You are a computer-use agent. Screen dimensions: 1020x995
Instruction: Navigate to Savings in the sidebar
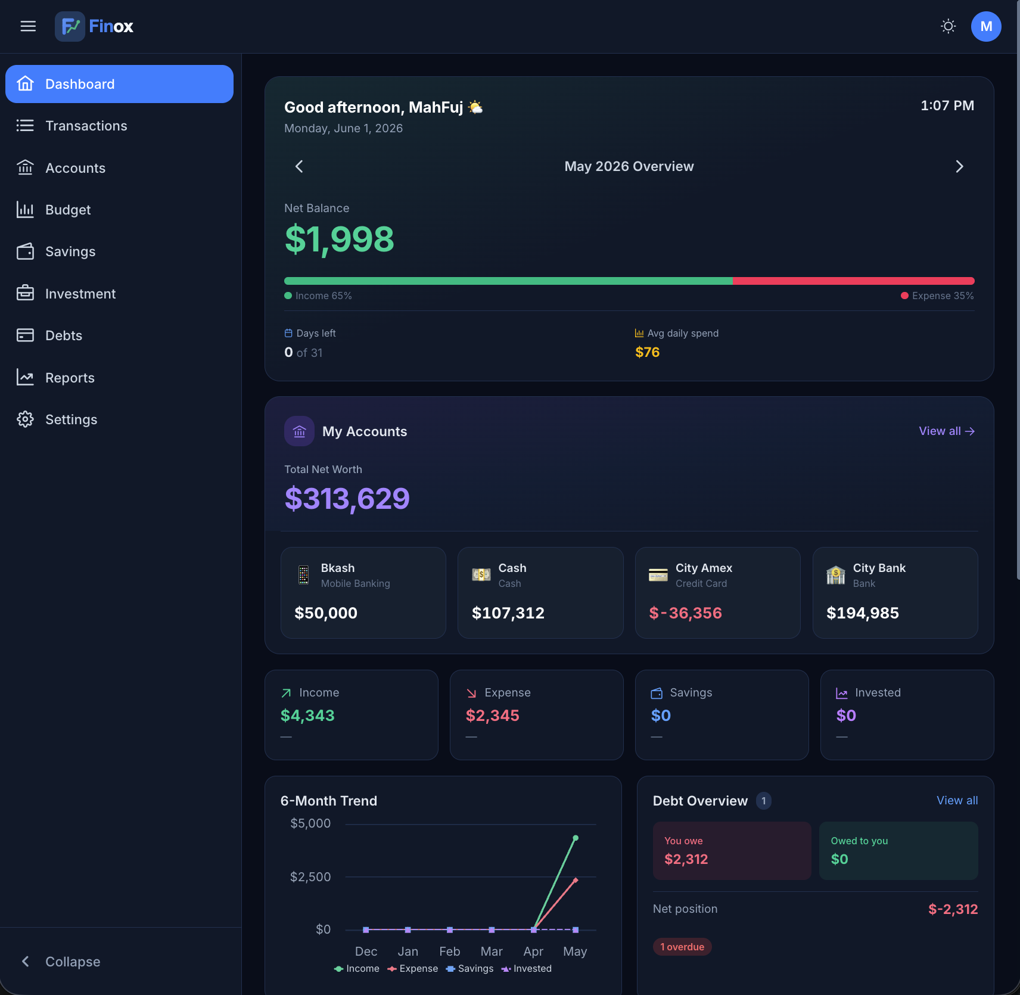[119, 251]
